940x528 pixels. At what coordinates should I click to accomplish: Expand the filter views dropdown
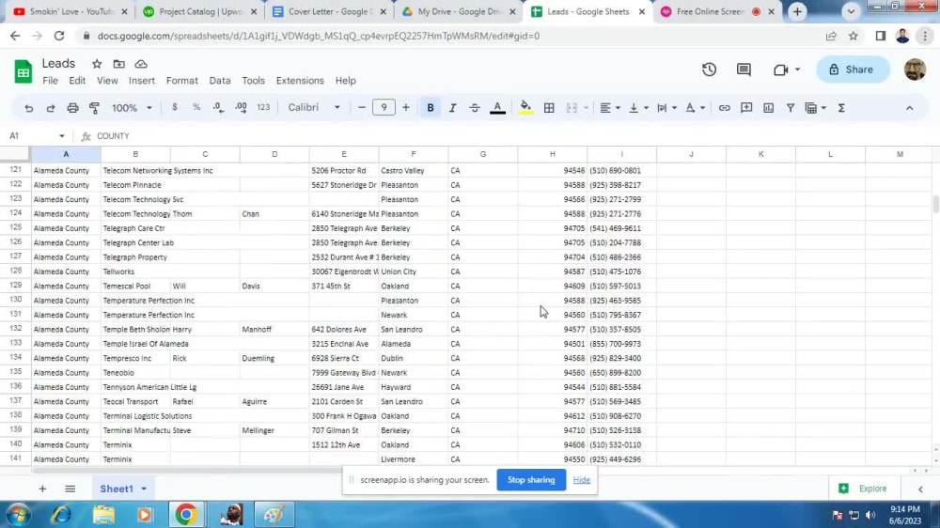[x=823, y=108]
